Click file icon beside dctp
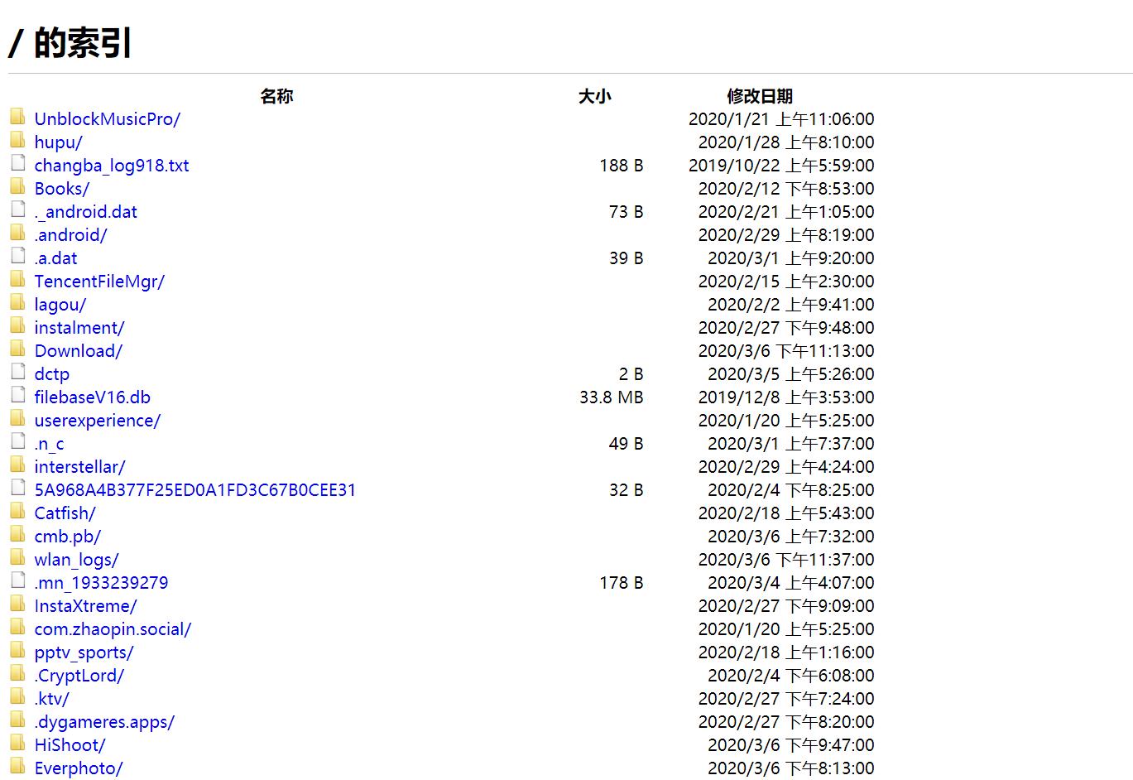Viewport: 1133px width, 780px height. [17, 371]
